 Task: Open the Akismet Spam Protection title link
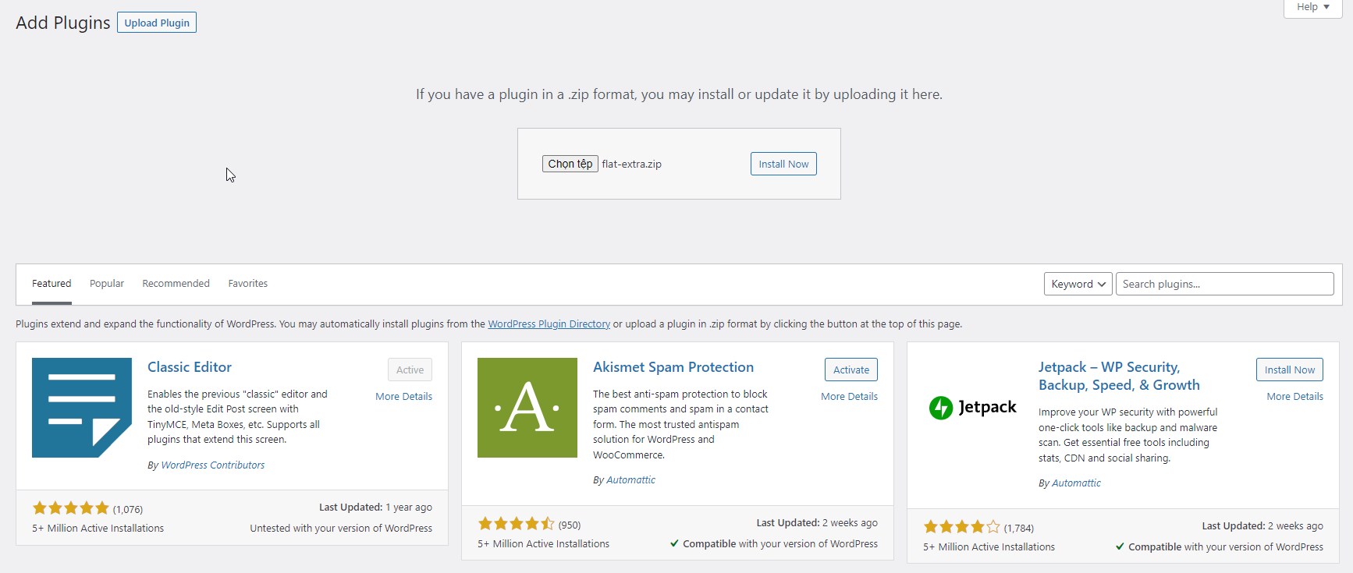tap(673, 367)
